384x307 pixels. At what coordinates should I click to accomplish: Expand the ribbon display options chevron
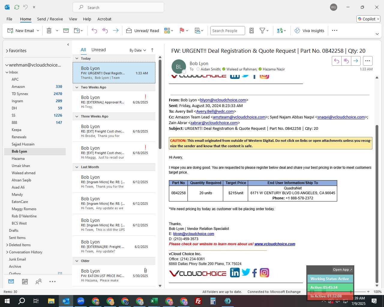tap(377, 34)
